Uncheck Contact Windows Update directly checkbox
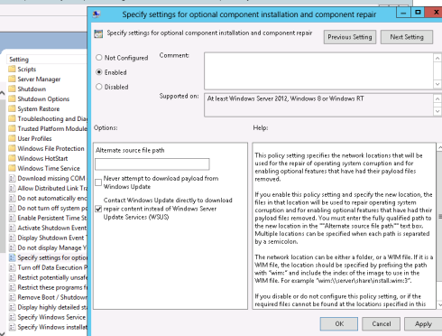The width and height of the screenshot is (442, 336). point(98,209)
